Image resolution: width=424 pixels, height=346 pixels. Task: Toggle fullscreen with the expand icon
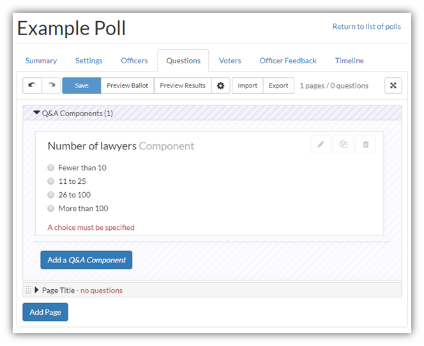(393, 86)
